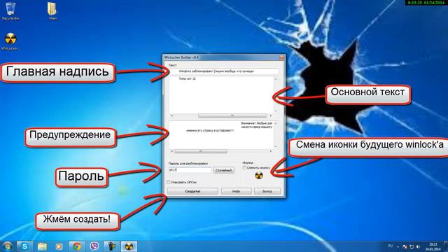Click main text area's vertical scroll-down arrow
This screenshot has height=252, width=448.
pyautogui.click(x=276, y=111)
